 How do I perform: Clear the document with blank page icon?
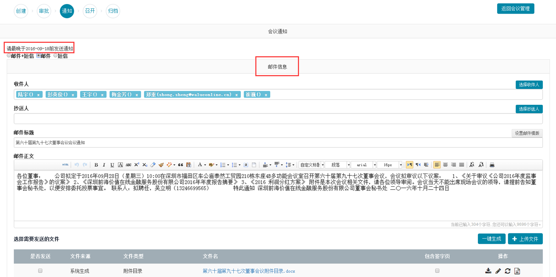pyautogui.click(x=254, y=165)
